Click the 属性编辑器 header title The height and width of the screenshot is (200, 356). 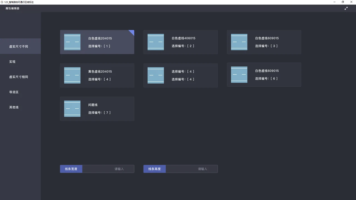pos(13,8)
